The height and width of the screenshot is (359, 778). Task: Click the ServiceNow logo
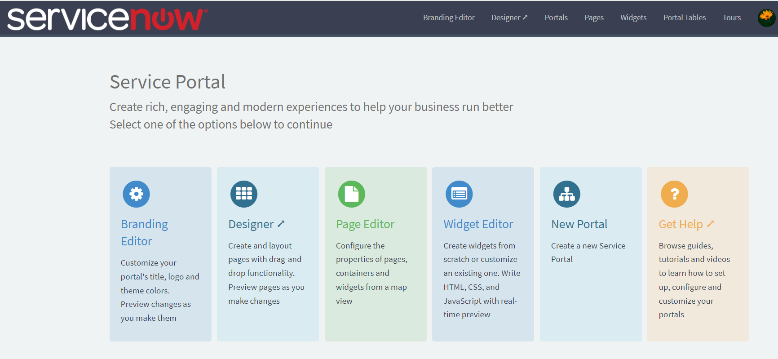click(107, 19)
